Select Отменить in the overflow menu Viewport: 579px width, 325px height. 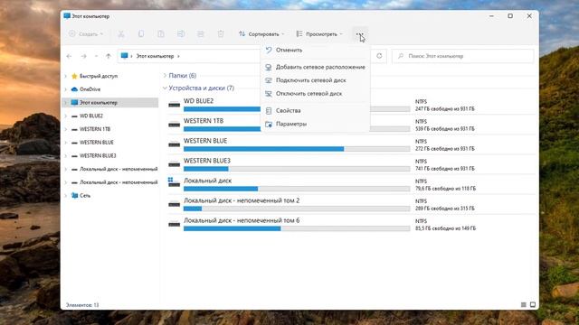[x=316, y=51]
